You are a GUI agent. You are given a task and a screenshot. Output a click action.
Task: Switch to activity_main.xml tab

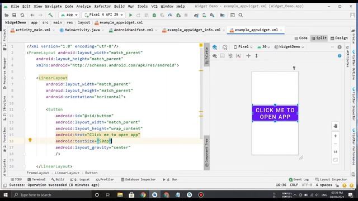point(32,30)
